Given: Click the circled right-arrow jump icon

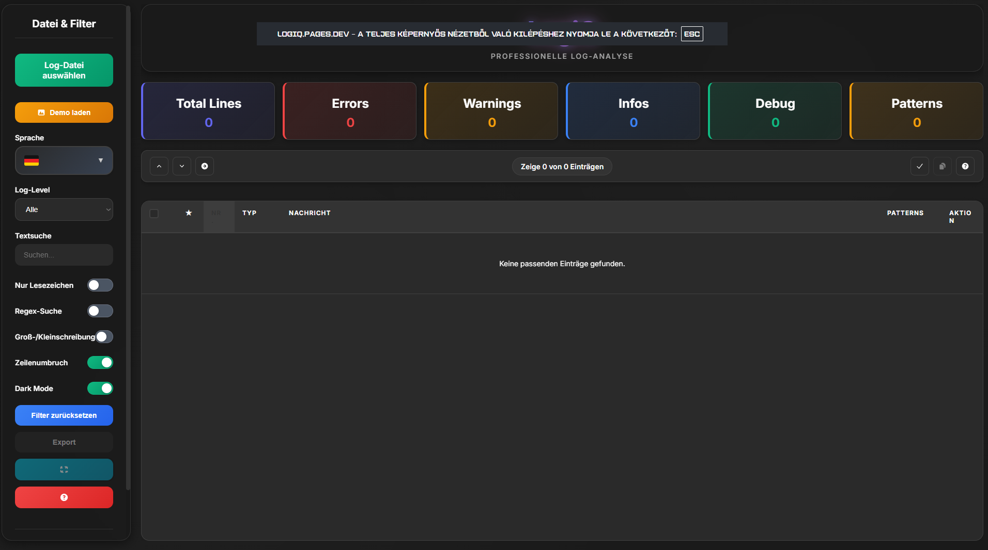Looking at the screenshot, I should tap(205, 166).
